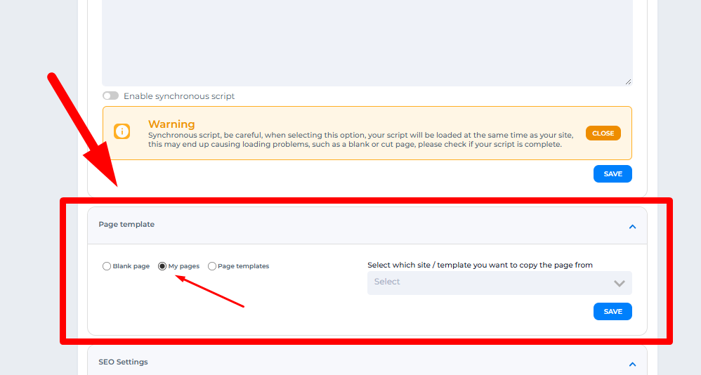Collapse the SEO Settings chevron
Viewport: 701px width, 375px height.
[x=632, y=364]
